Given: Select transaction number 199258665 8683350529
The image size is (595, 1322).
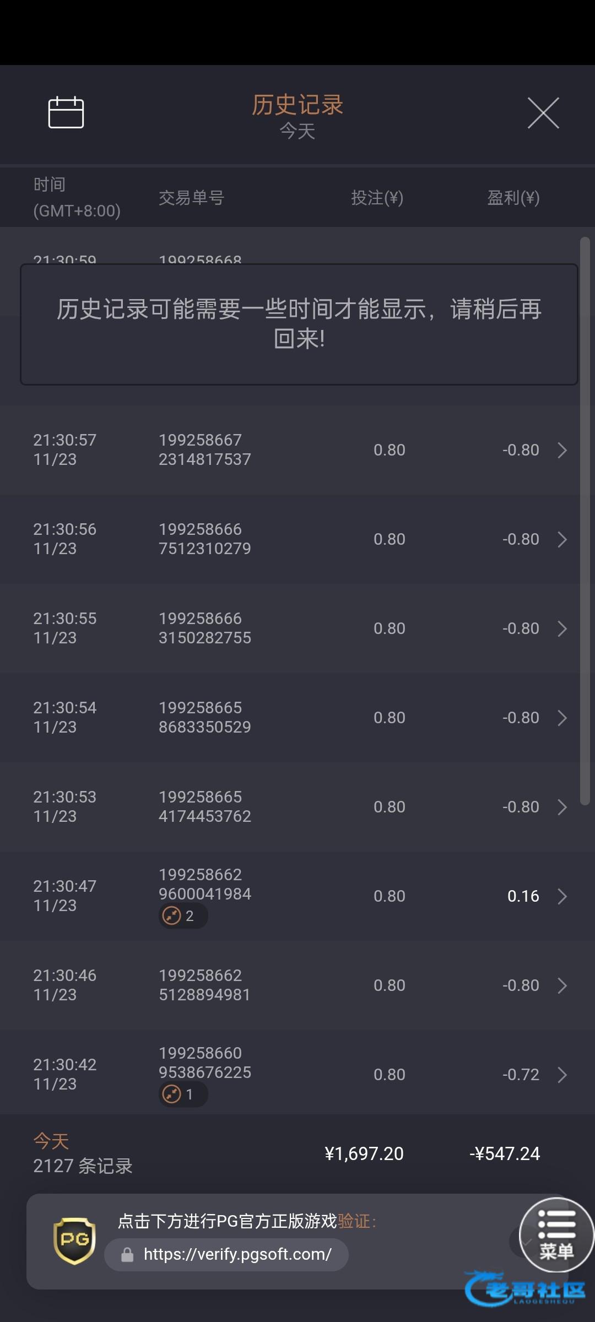Looking at the screenshot, I should tap(204, 717).
